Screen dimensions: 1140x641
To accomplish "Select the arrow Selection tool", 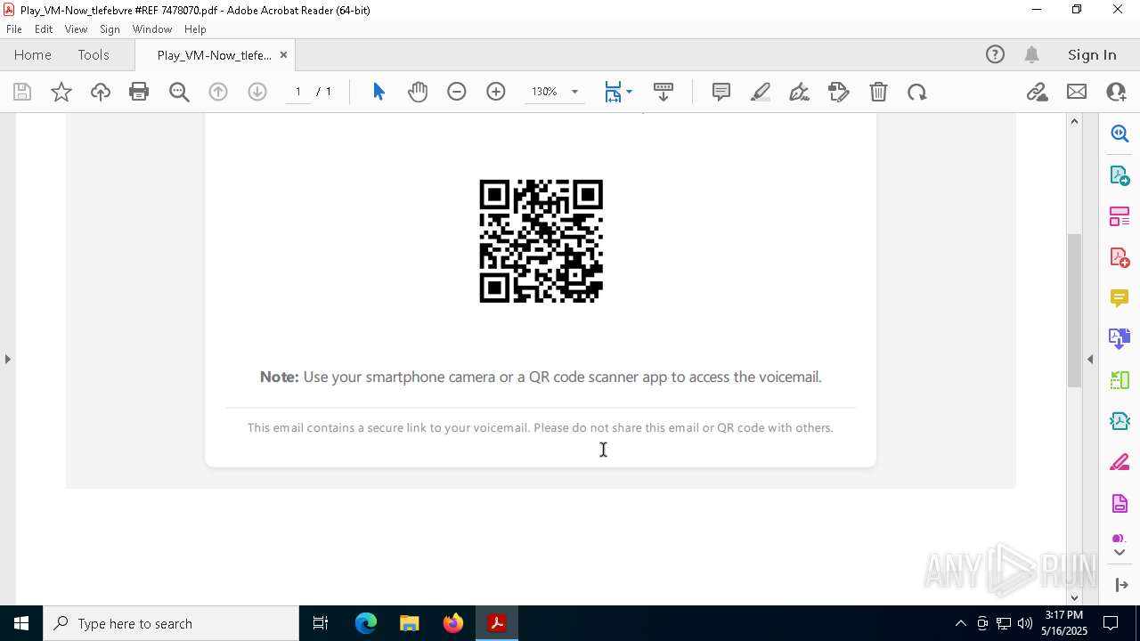I will click(x=379, y=92).
